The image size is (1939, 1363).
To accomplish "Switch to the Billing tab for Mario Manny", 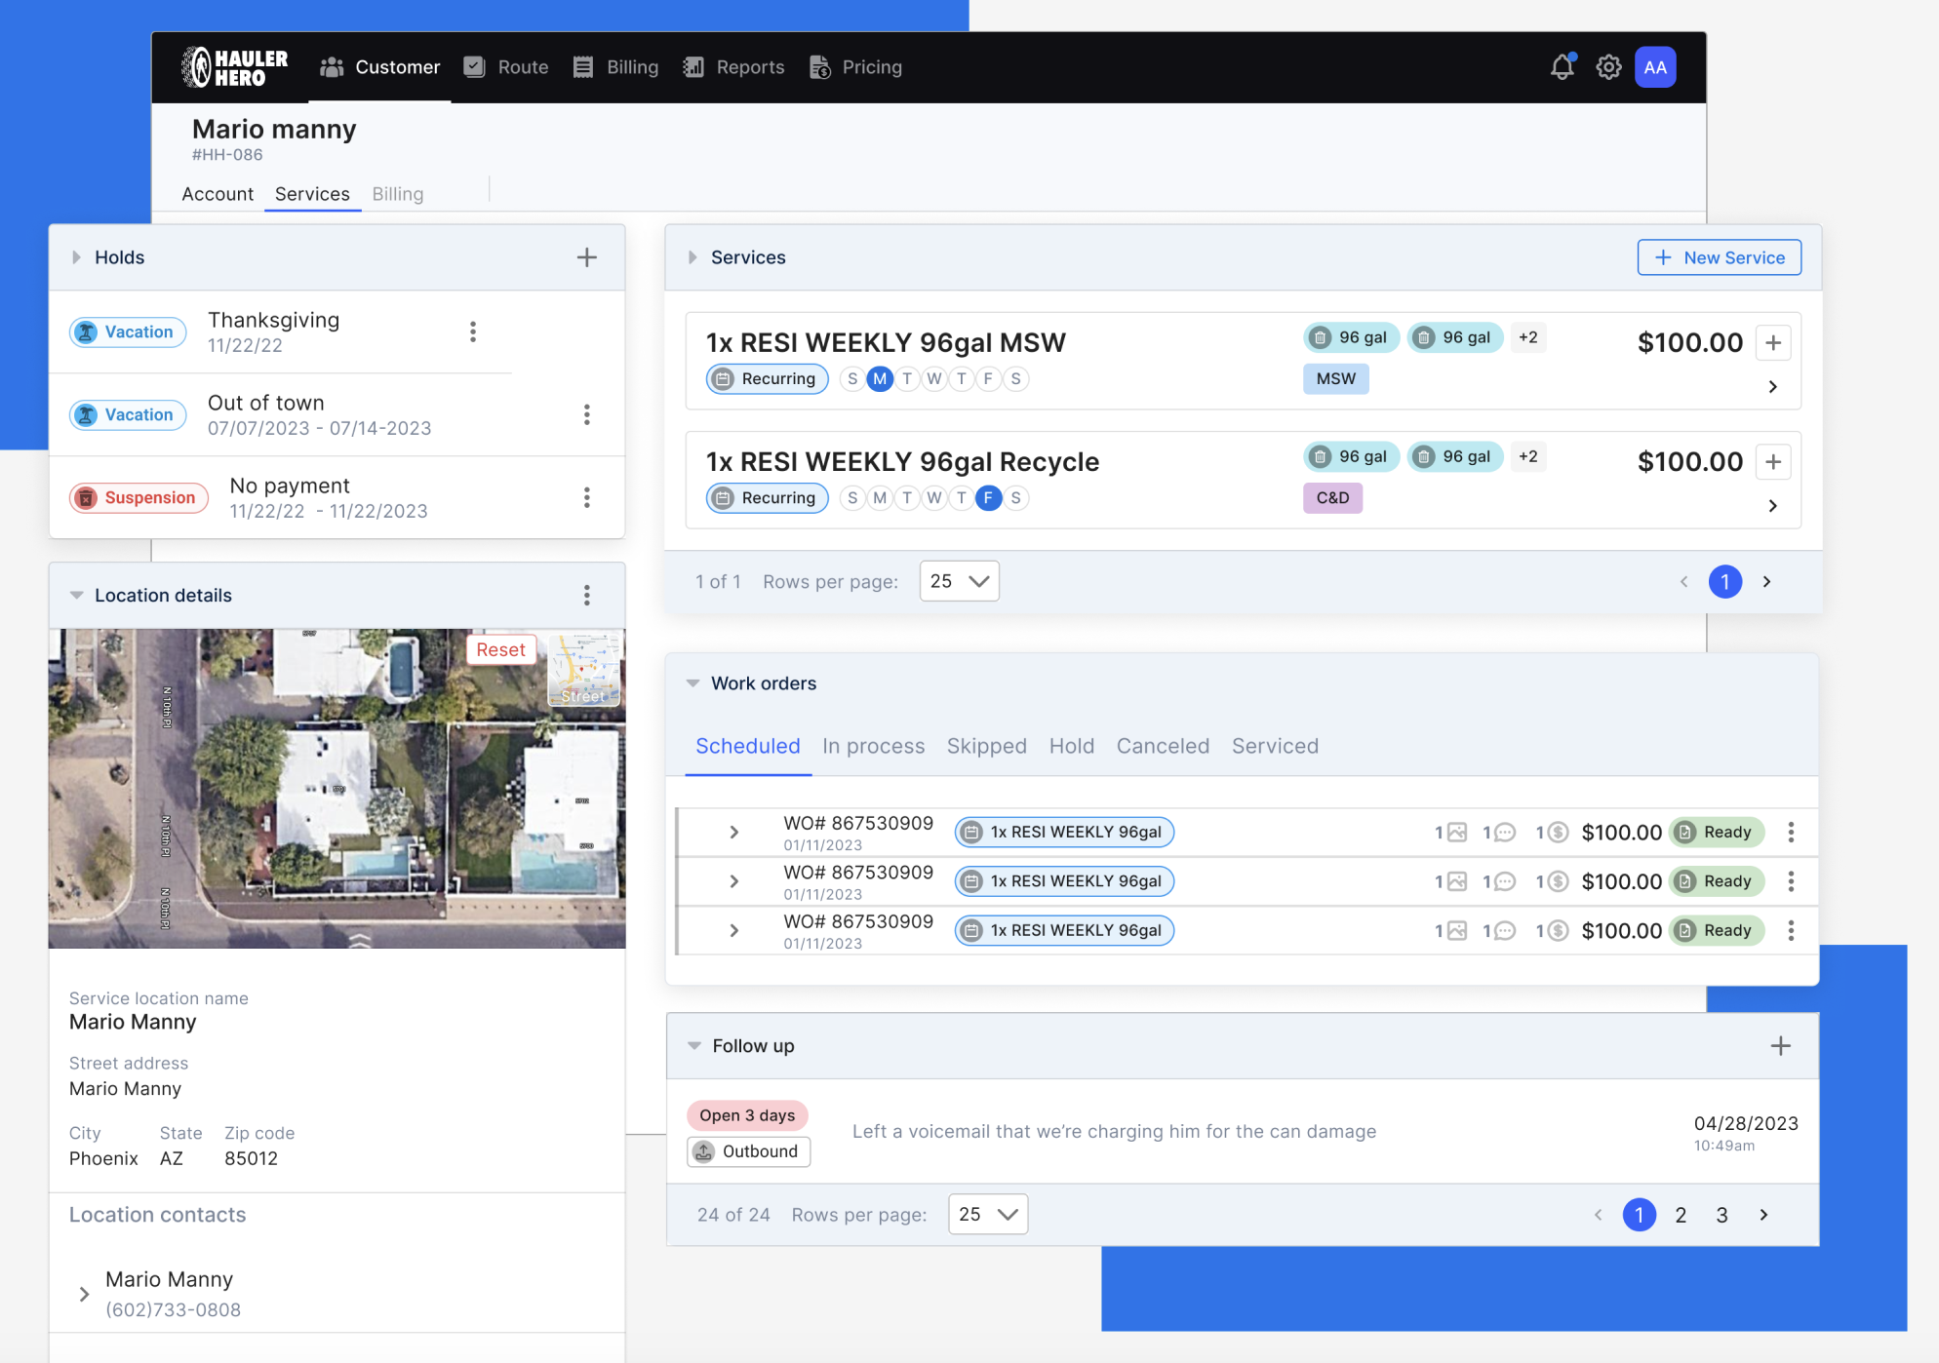I will click(397, 193).
